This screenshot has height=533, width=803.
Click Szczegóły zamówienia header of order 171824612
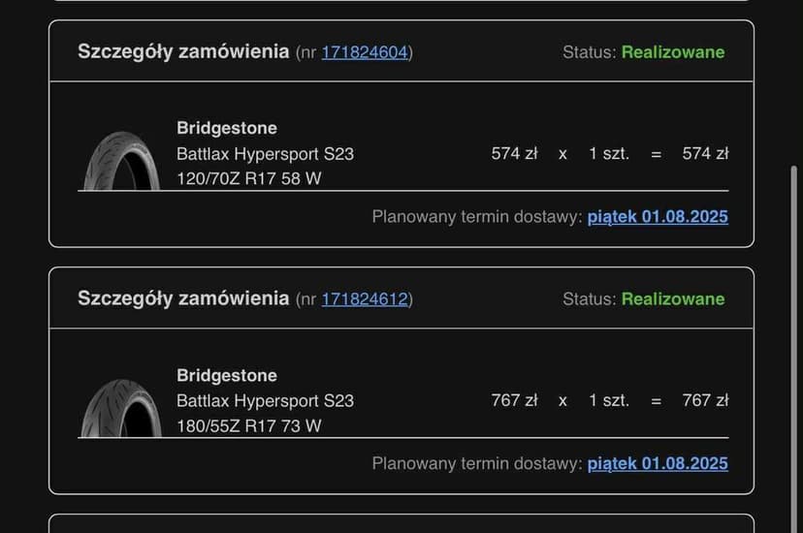click(x=183, y=298)
